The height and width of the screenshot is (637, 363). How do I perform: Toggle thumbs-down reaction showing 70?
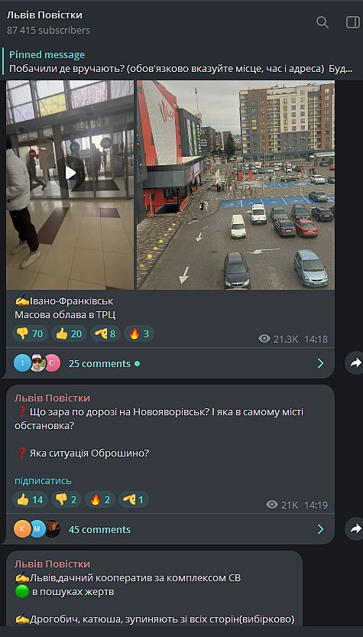coord(30,334)
